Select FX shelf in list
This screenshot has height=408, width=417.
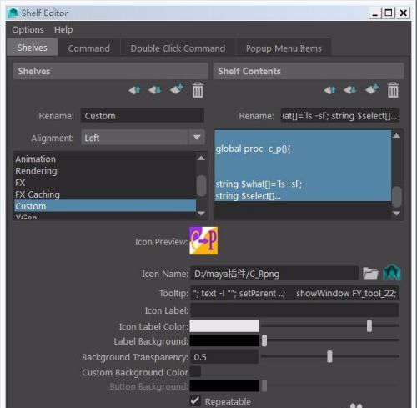(x=105, y=183)
